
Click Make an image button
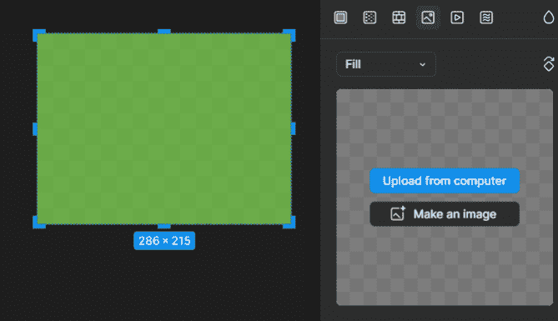click(x=445, y=214)
